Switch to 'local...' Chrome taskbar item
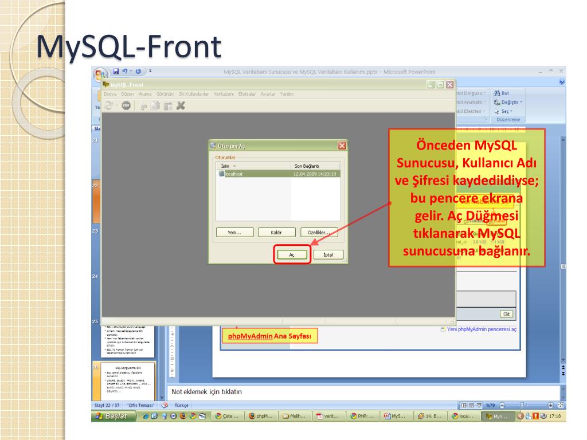Viewport: 587px width, 440px height. tap(464, 416)
